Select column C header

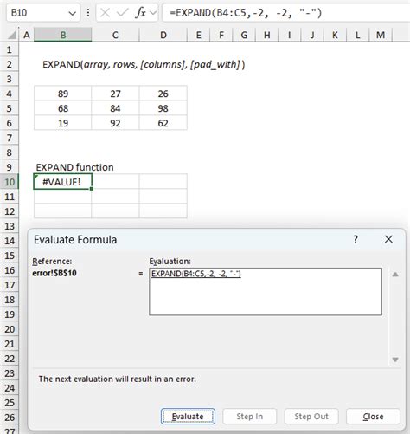115,35
